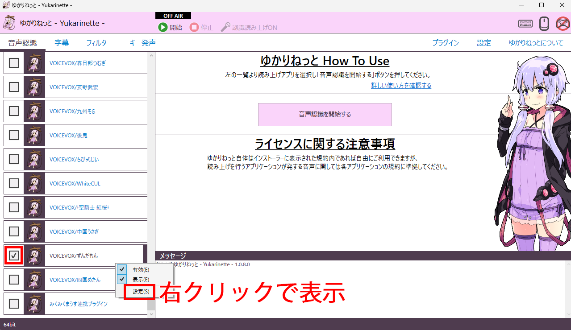571x330 pixels.
Task: Open the 設定 tab in top bar
Action: point(484,43)
